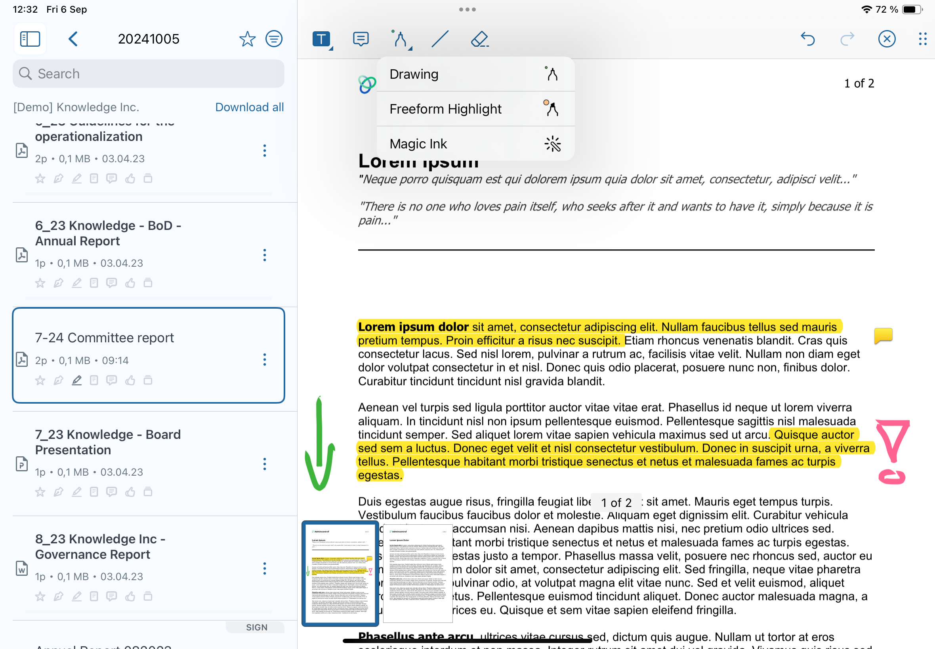Open options for 6_23 Annual Report

tap(265, 255)
